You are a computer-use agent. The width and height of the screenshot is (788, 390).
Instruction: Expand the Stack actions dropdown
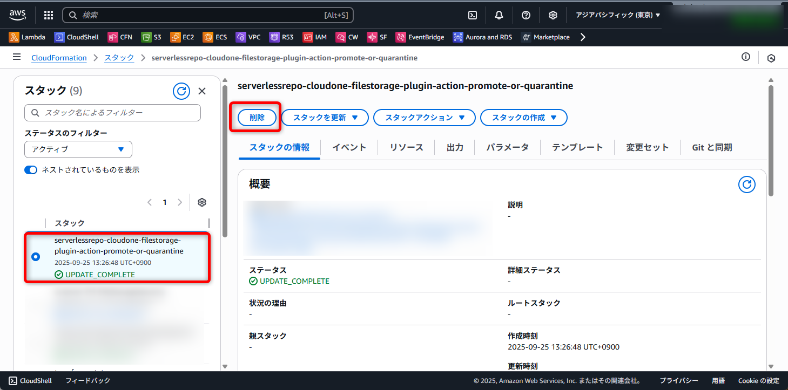click(x=424, y=118)
